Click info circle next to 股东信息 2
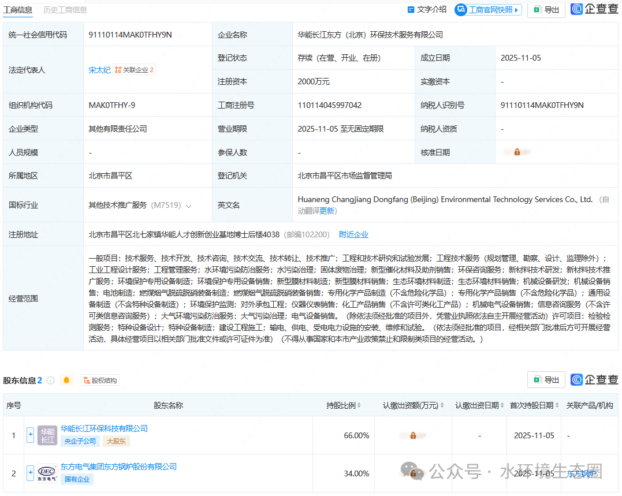This screenshot has height=496, width=622. tap(50, 380)
